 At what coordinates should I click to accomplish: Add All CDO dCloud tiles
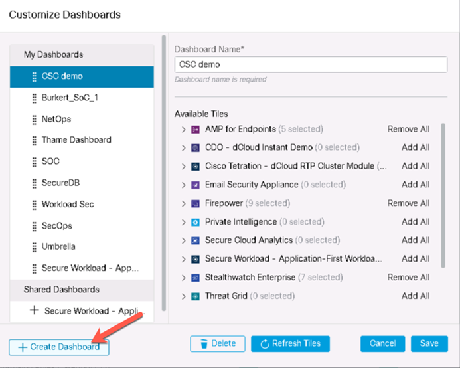click(x=416, y=147)
